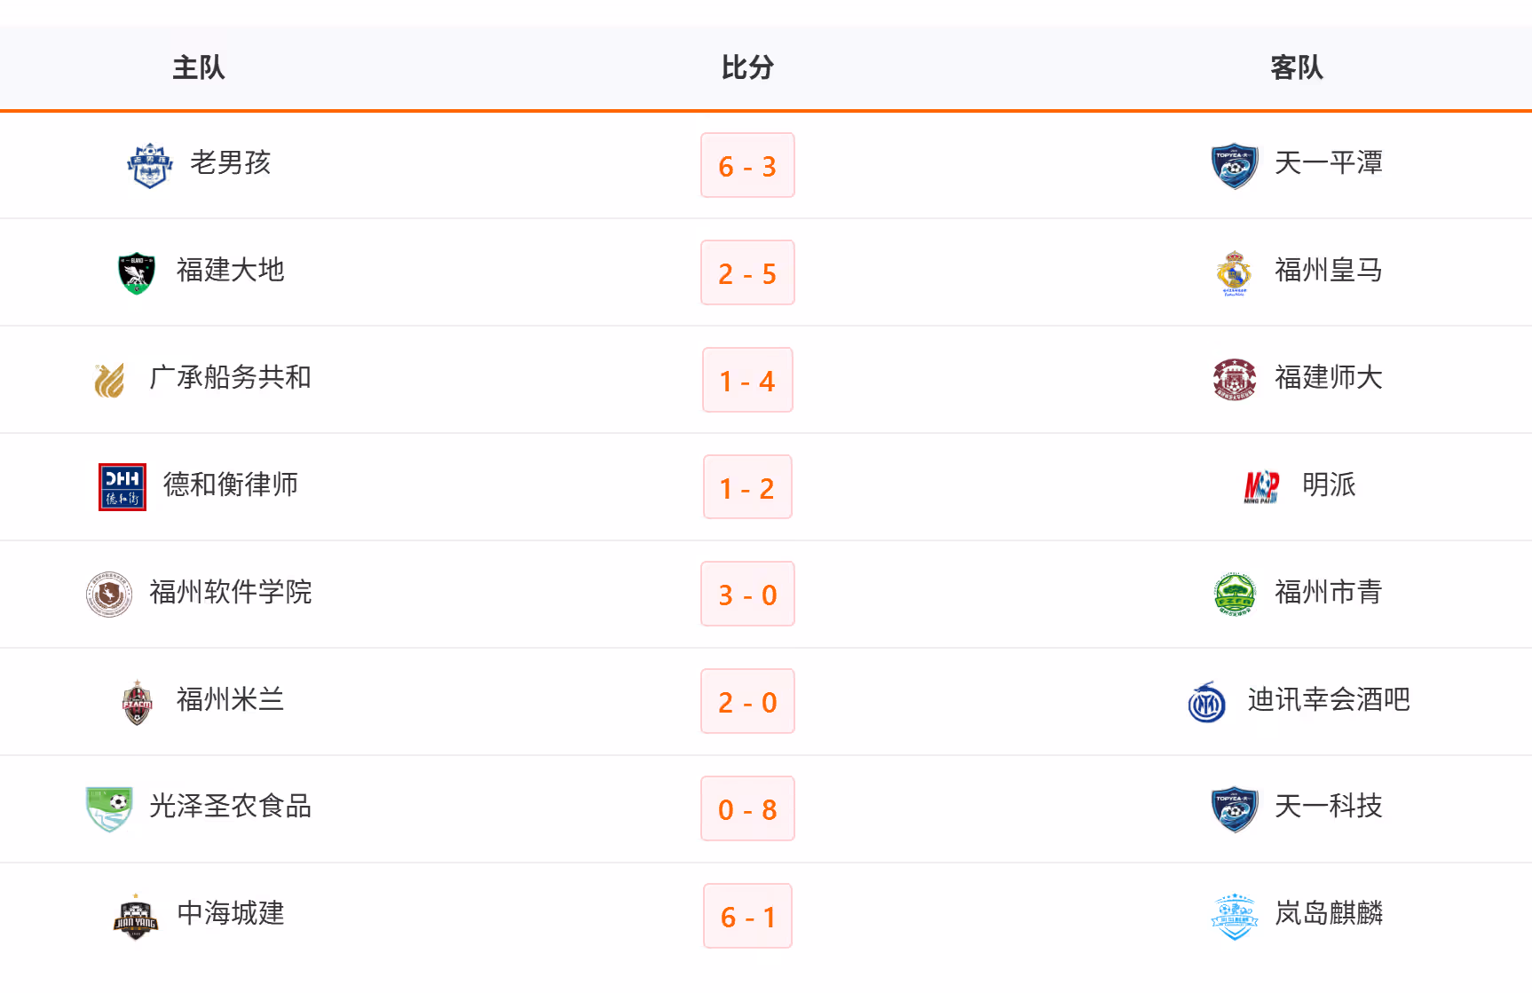Click the 福州市青 green crest
This screenshot has height=993, width=1532.
pos(1234,594)
